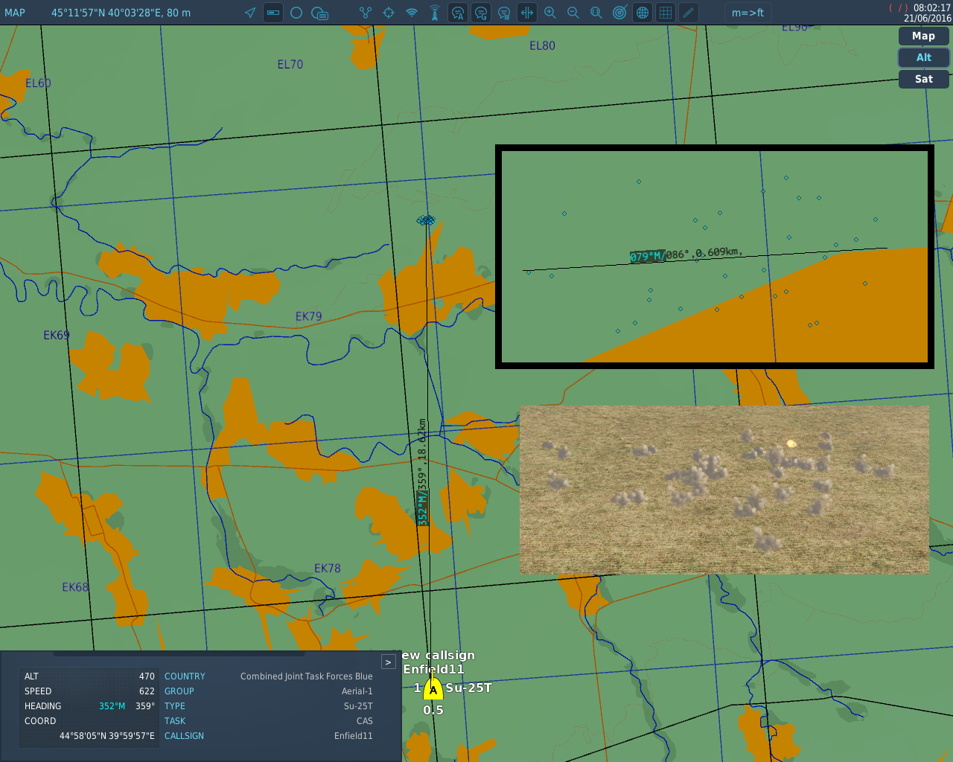Toggle the mirror split arrows icon

coord(527,13)
